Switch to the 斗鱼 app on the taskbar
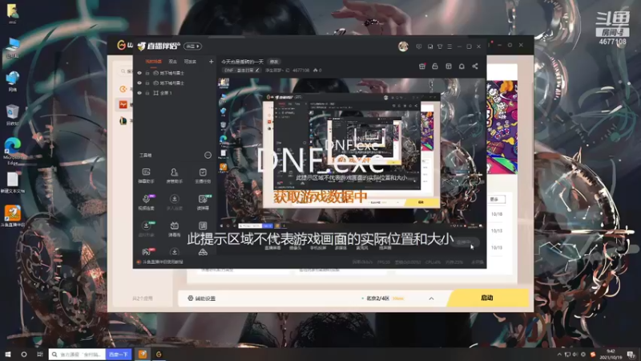The width and height of the screenshot is (641, 361). [x=143, y=355]
